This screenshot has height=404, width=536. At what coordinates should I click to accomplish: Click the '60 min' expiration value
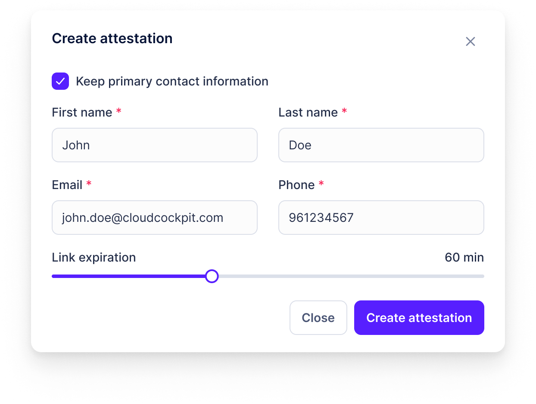(464, 257)
